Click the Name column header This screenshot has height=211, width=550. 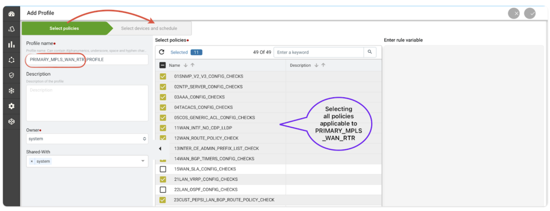175,65
